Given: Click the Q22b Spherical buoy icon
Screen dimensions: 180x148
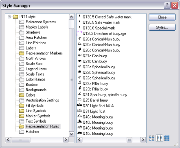Looking at the screenshot, I should (79, 72).
